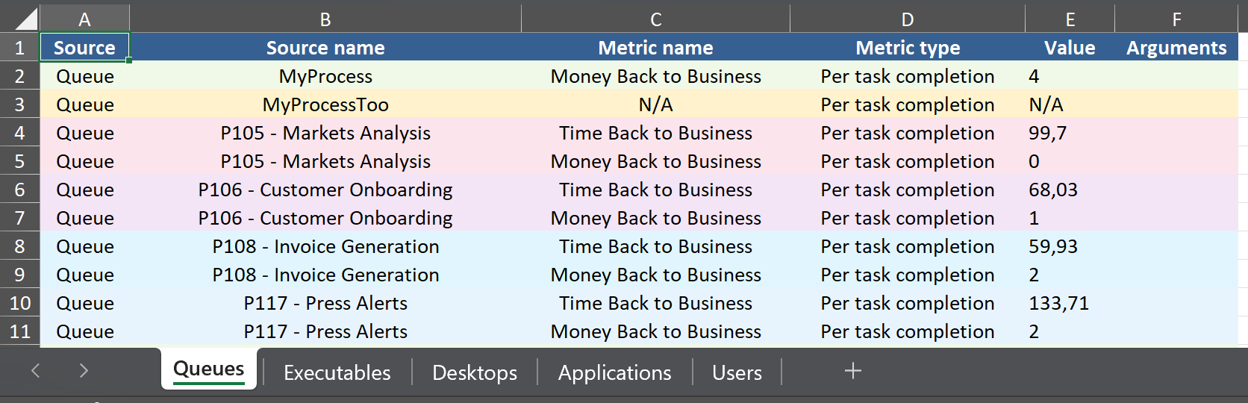Screen dimensions: 1248x403
Task: Click the 'Arguments' header cell
Action: [1176, 48]
